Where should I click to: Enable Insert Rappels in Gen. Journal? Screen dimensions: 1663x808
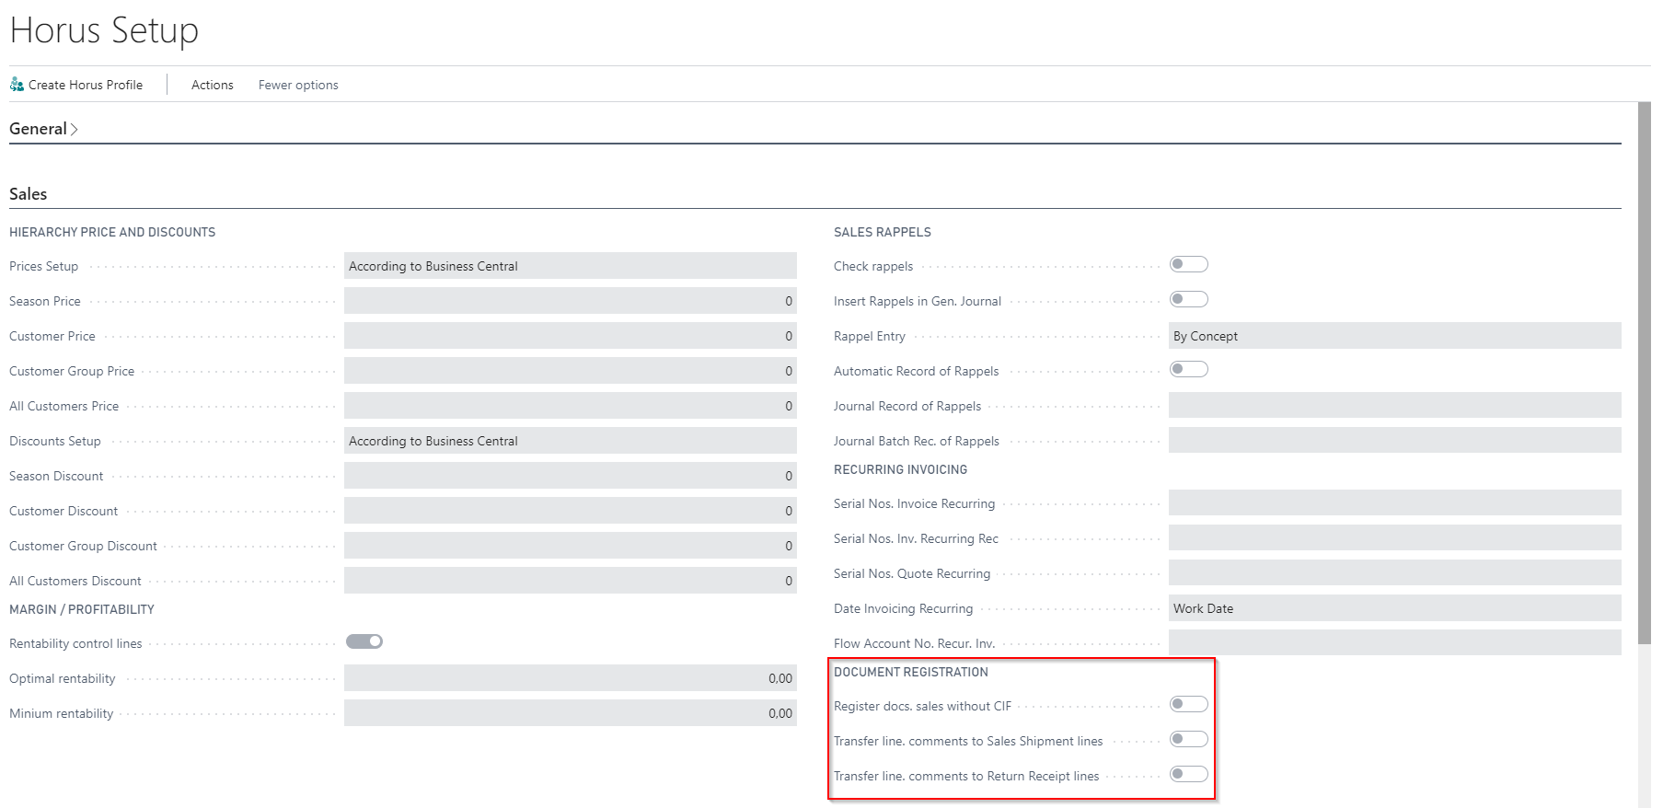(1188, 299)
